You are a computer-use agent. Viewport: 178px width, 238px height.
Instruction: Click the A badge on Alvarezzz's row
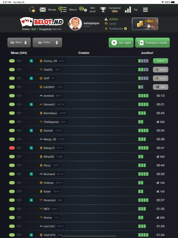pos(31,200)
